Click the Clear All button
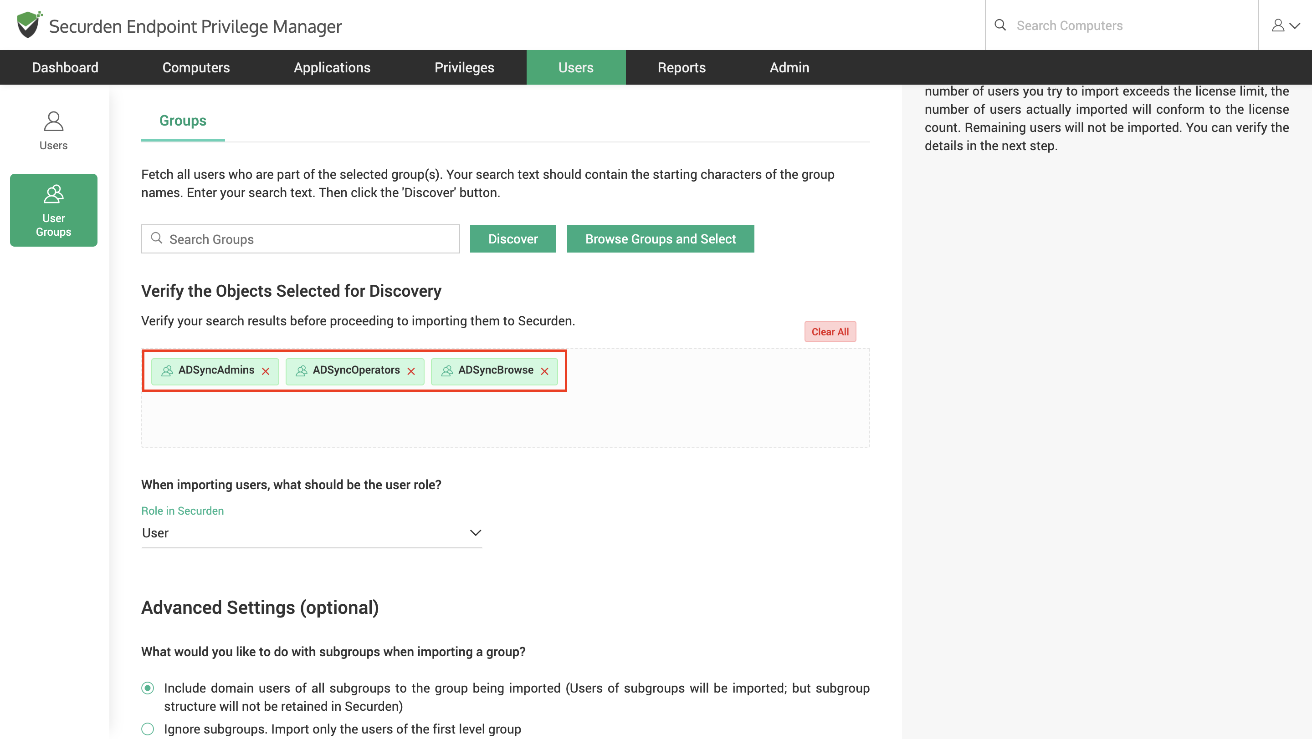 click(x=830, y=332)
